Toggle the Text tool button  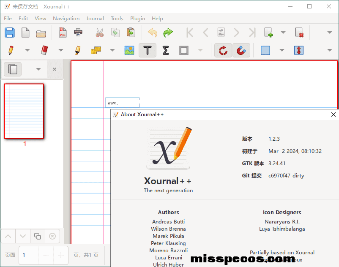(x=148, y=50)
